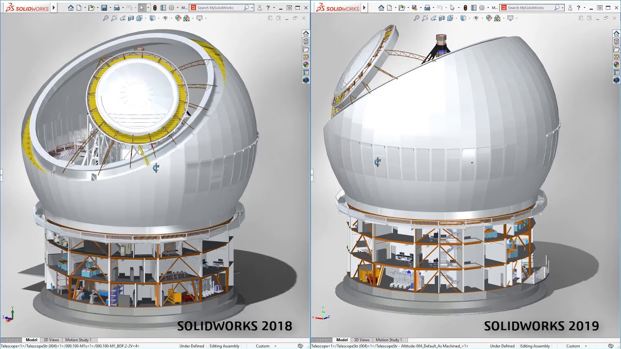Open SOLIDWORKS Resources home tab in left task pane
621x349 pixels.
[x=306, y=33]
